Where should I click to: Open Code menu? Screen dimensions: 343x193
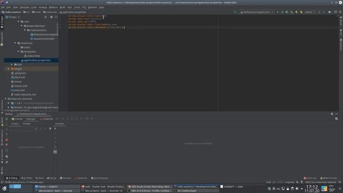click(34, 7)
